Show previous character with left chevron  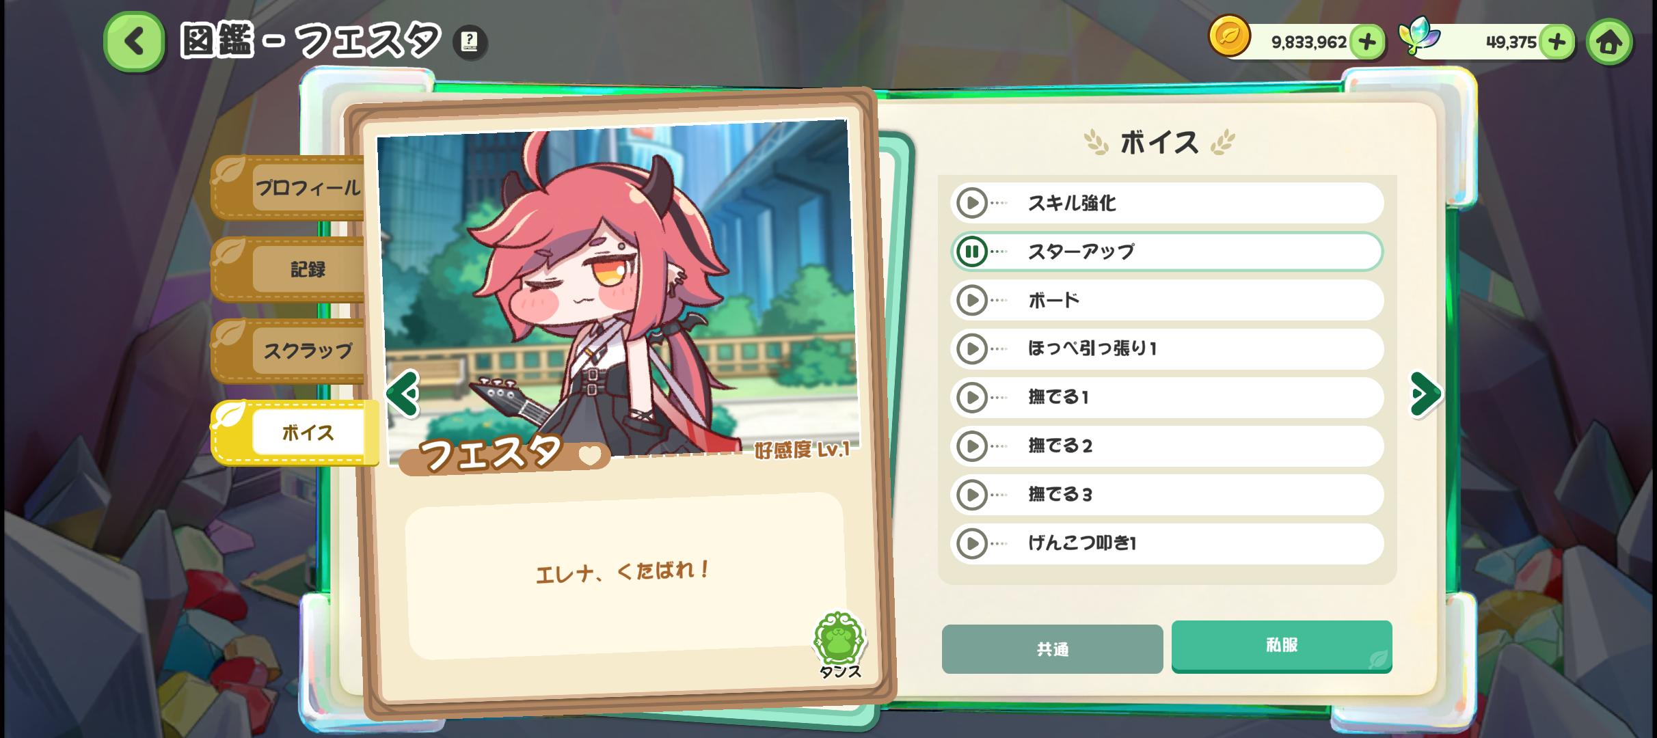403,394
